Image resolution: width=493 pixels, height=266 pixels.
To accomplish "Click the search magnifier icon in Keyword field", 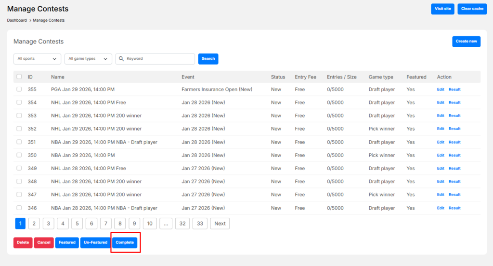I will point(121,59).
